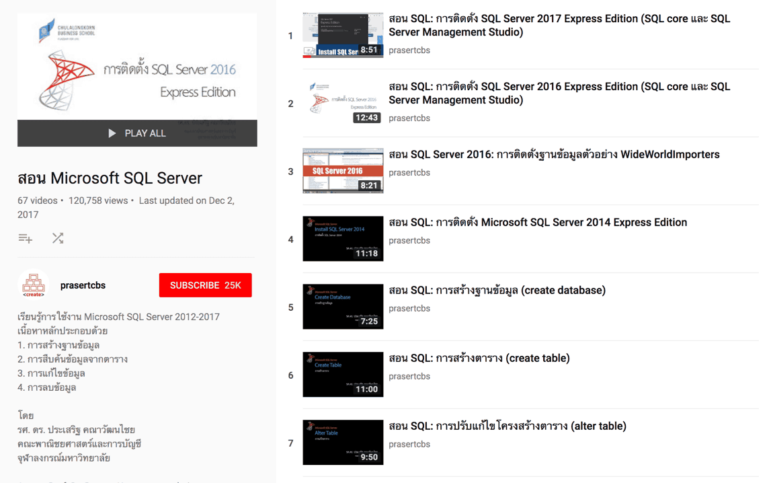771x483 pixels.
Task: Open video 2 thumbnail with 12:43 duration
Action: click(343, 104)
